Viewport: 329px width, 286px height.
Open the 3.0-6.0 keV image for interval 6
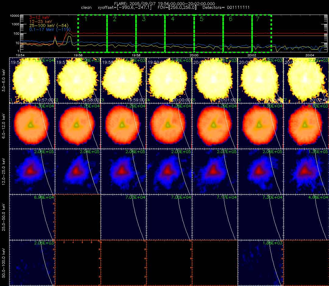(x=260, y=80)
